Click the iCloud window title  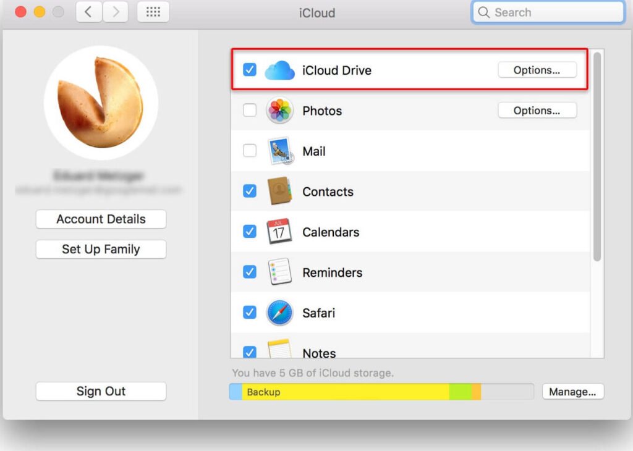[x=317, y=12]
